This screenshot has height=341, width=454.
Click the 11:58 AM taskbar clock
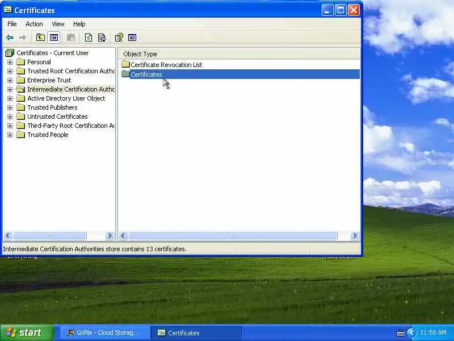click(433, 332)
